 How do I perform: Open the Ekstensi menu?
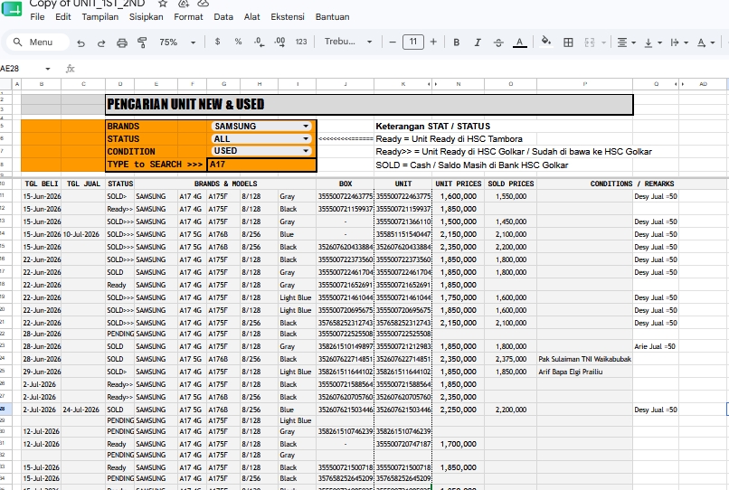(288, 17)
